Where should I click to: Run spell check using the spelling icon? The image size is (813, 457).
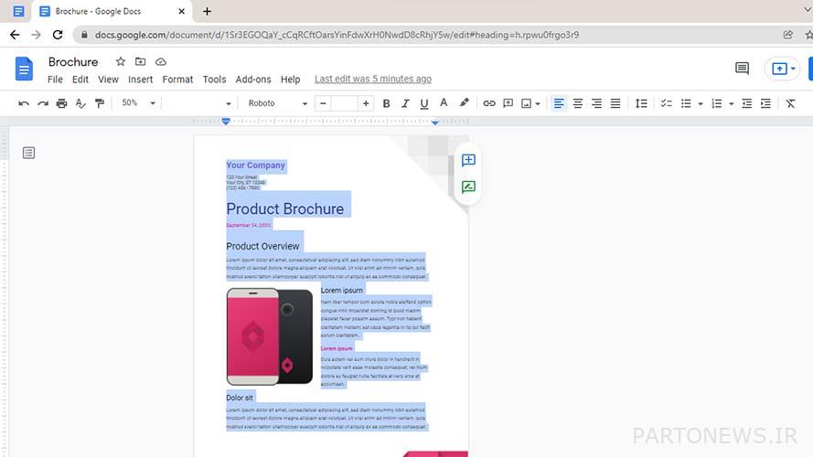[80, 103]
